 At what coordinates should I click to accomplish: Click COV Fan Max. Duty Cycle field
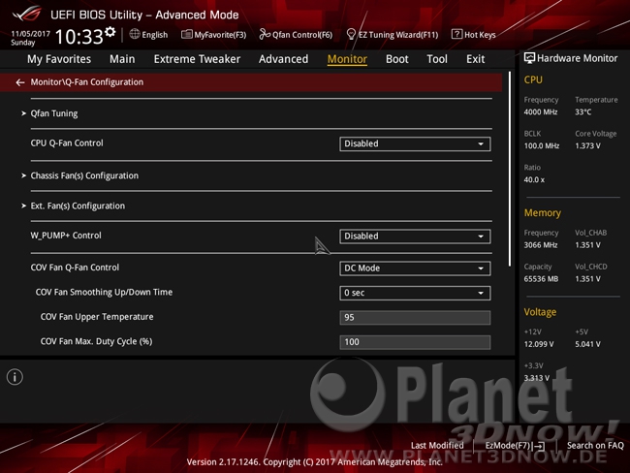click(415, 342)
